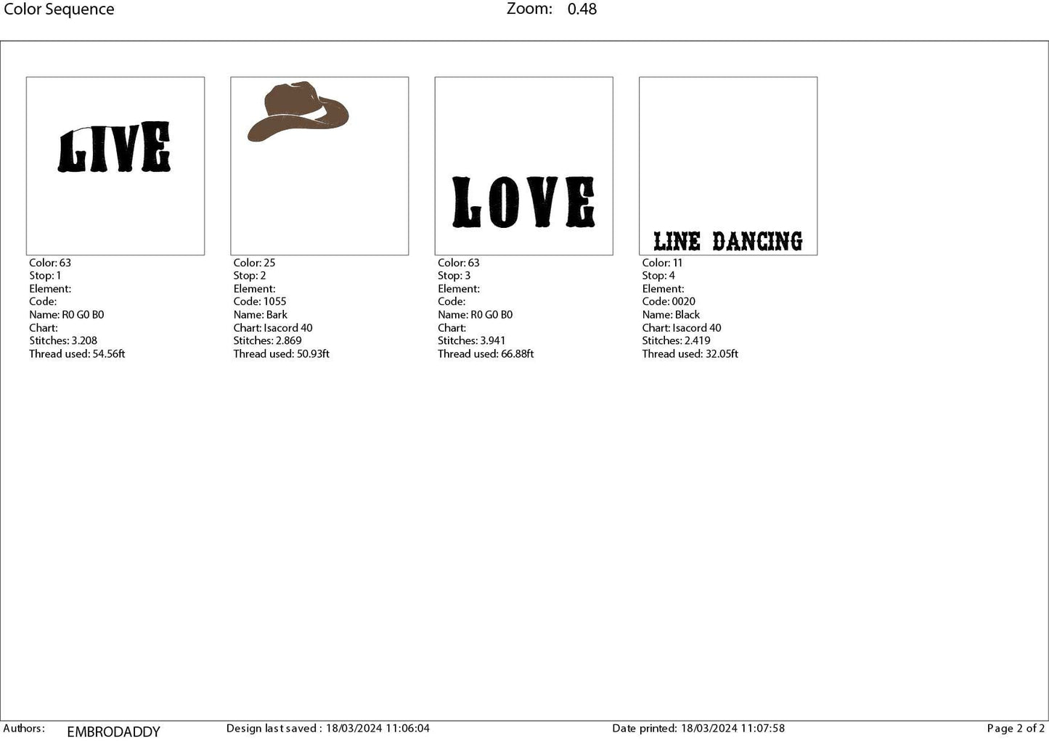Click the Page 2 of 2 indicator

pyautogui.click(x=1014, y=728)
